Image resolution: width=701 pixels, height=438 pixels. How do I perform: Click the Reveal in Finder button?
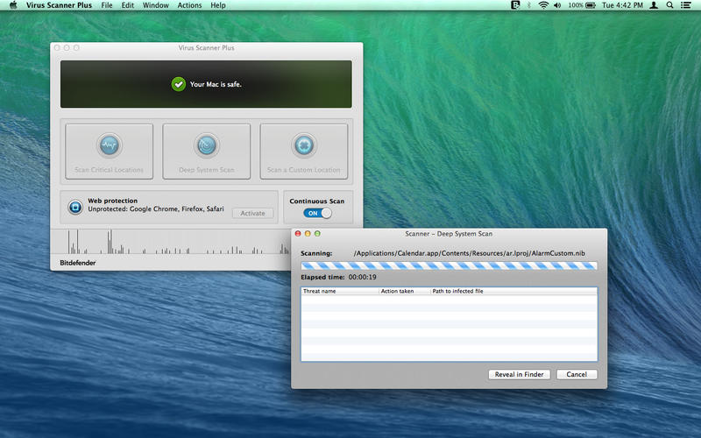520,374
